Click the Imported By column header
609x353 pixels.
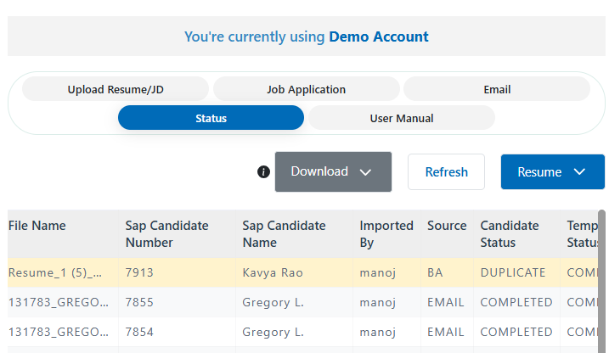(386, 234)
